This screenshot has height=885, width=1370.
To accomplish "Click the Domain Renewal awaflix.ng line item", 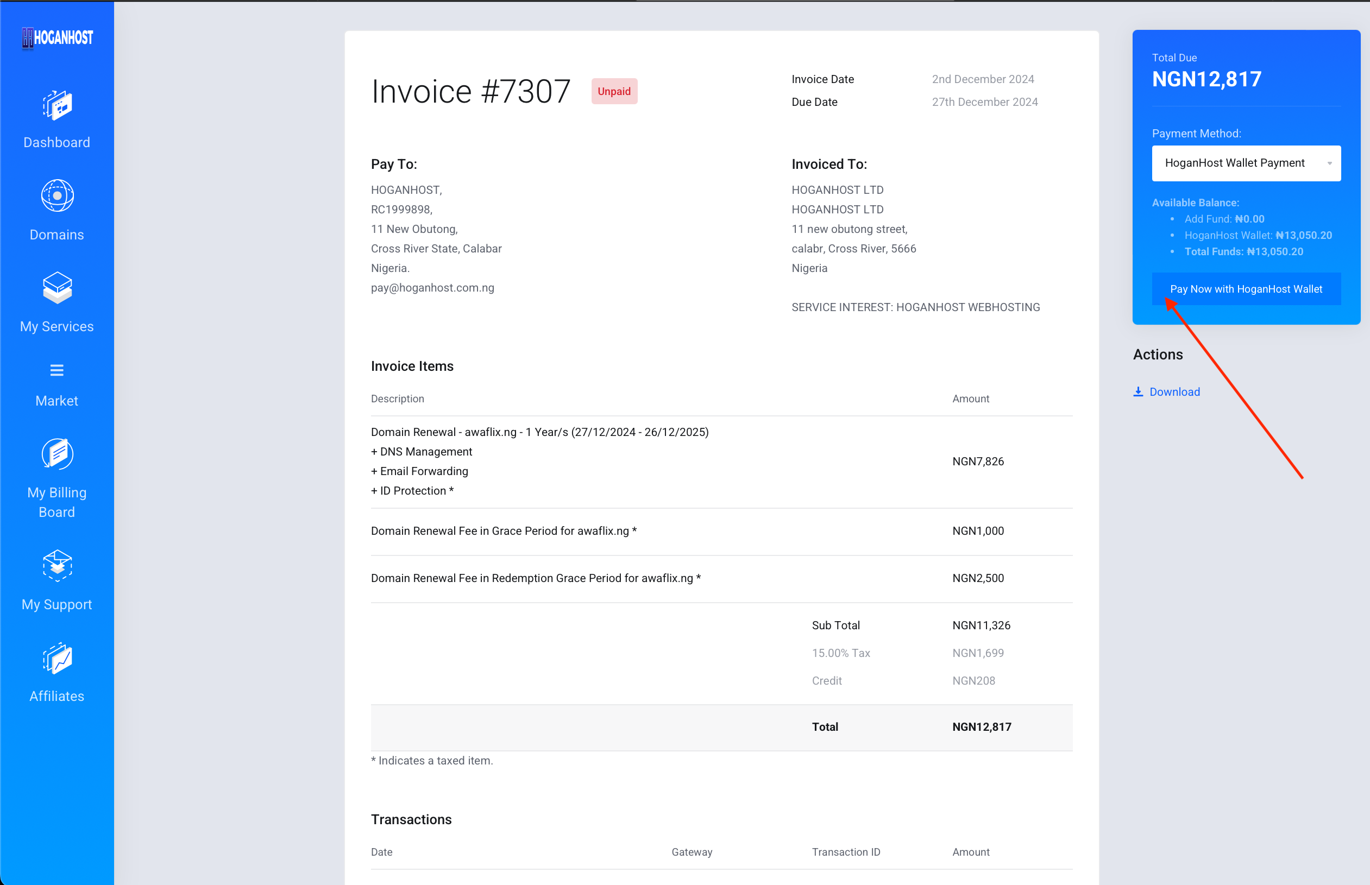I will [539, 432].
